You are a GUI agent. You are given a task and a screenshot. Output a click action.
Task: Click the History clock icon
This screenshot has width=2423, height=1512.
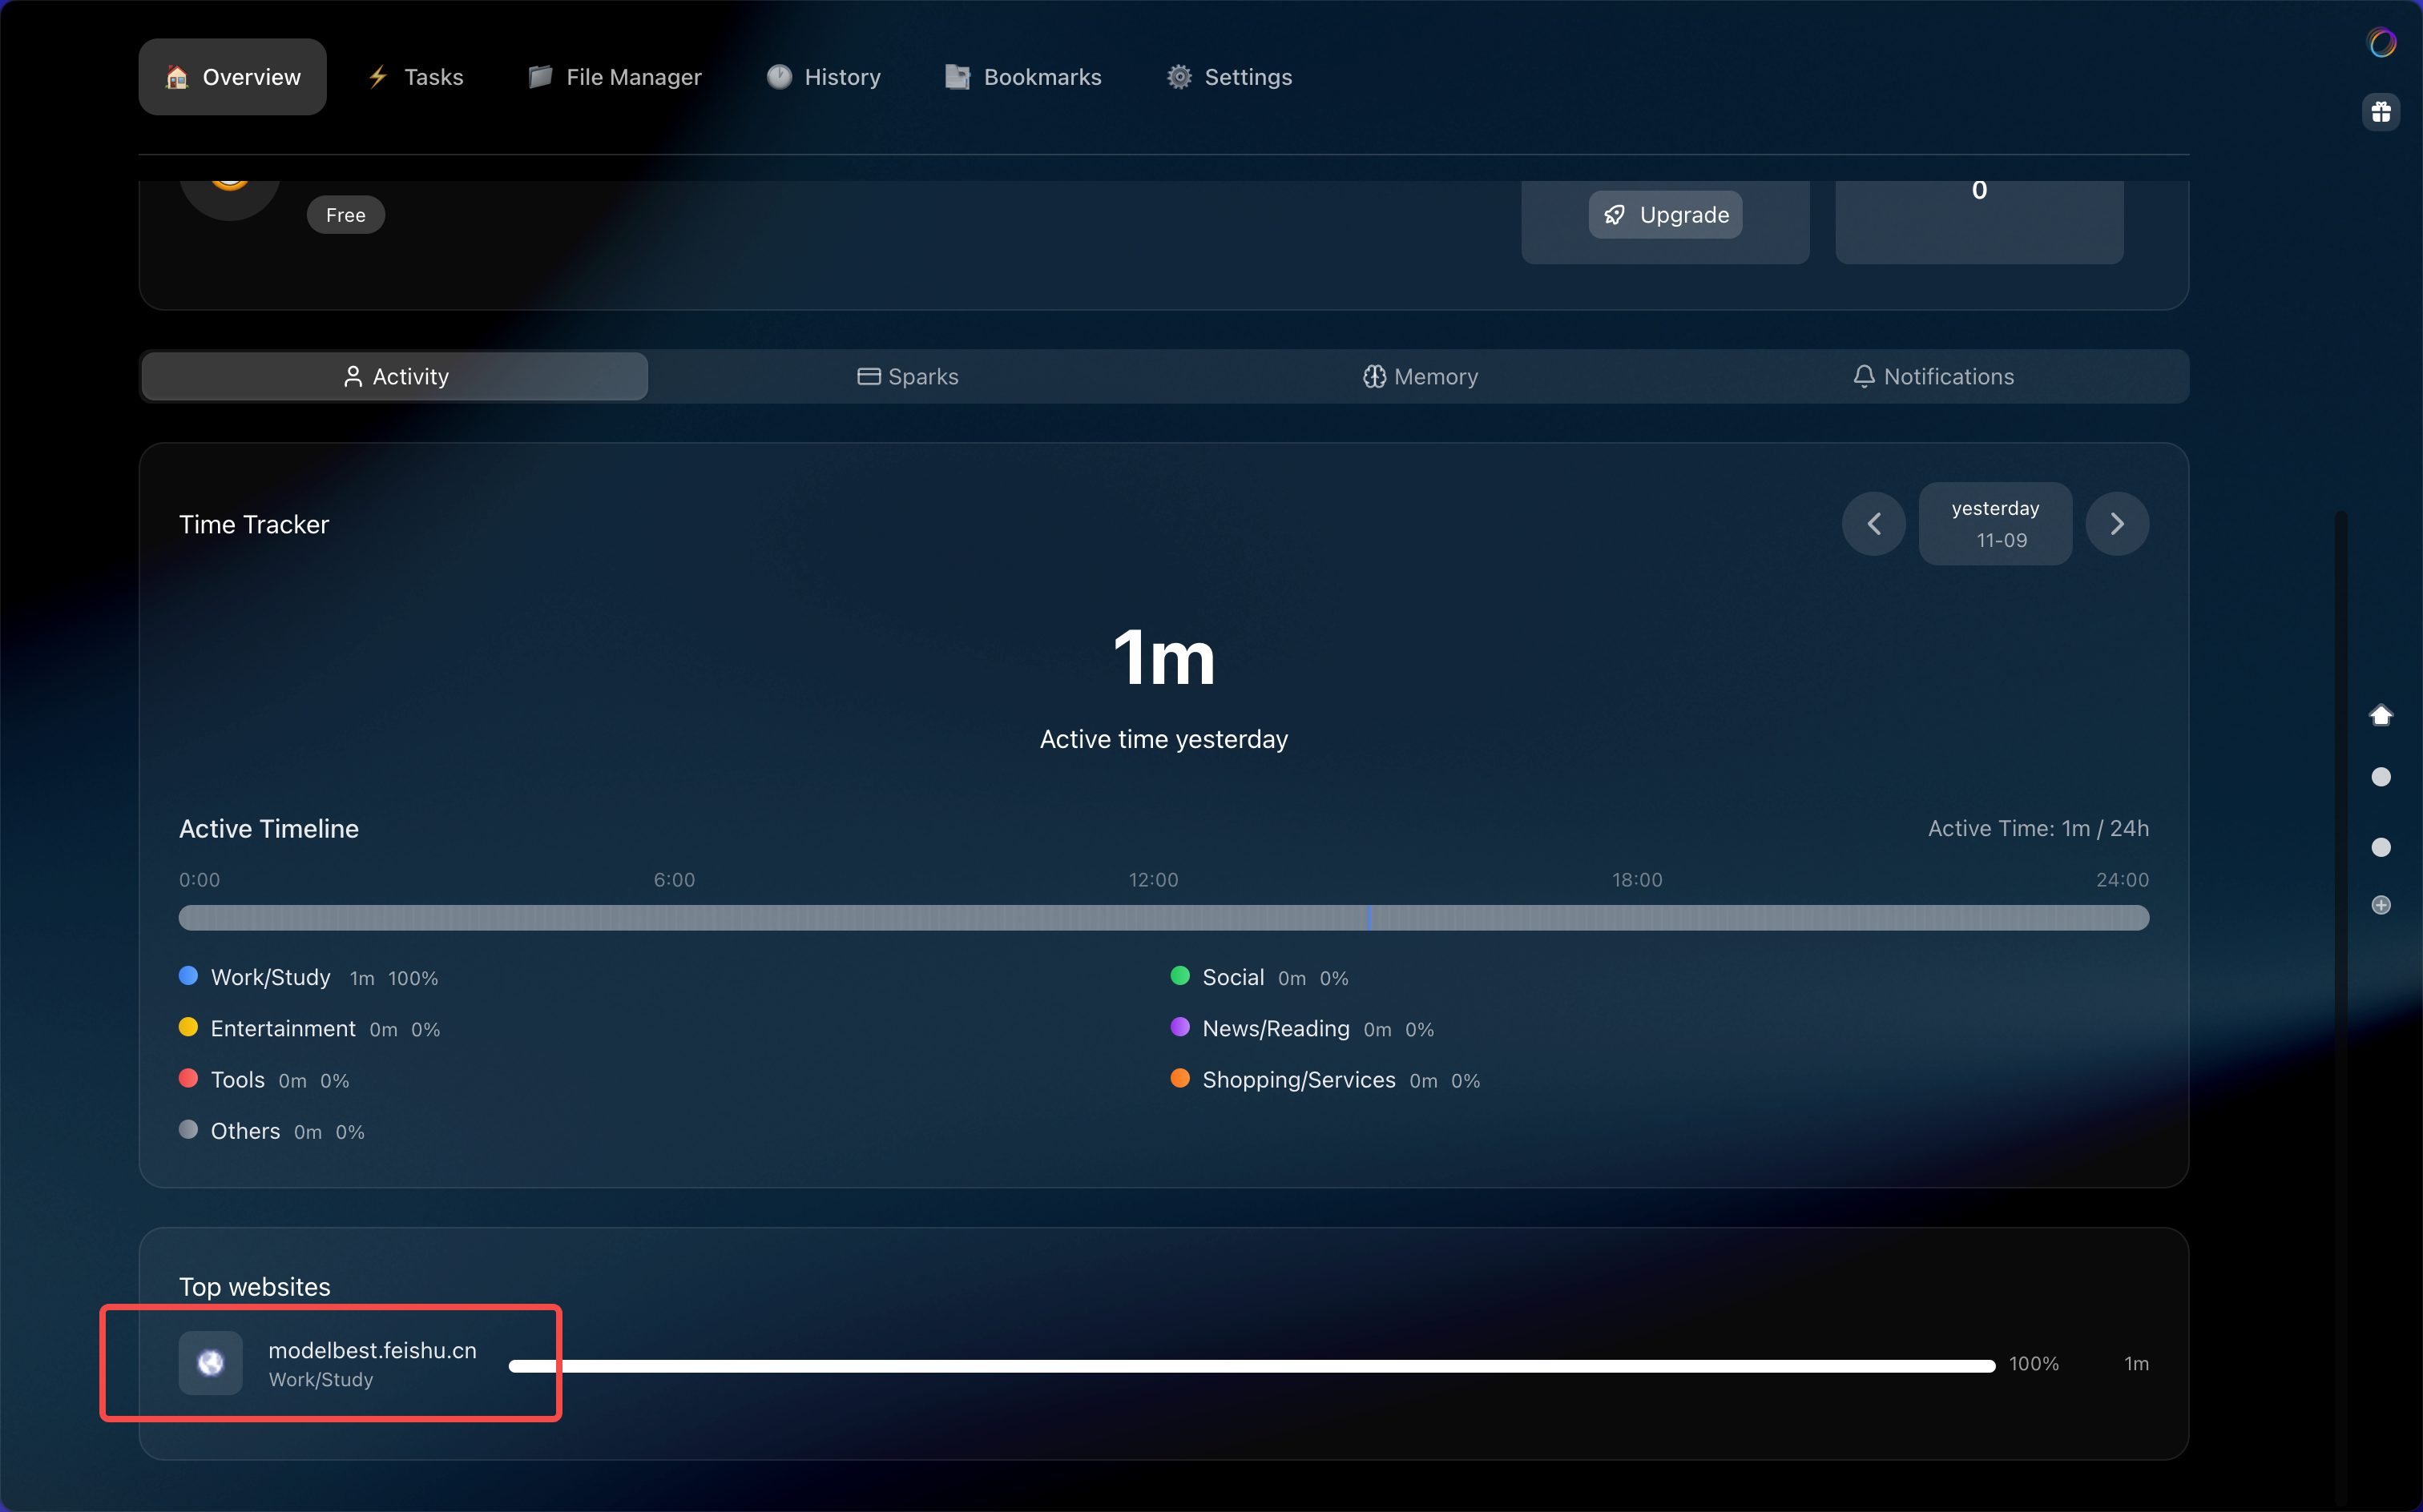point(780,77)
